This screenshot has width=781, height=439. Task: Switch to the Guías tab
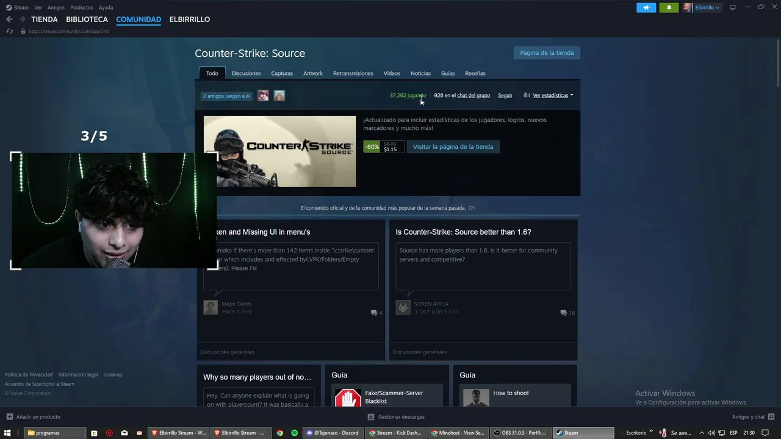click(448, 73)
